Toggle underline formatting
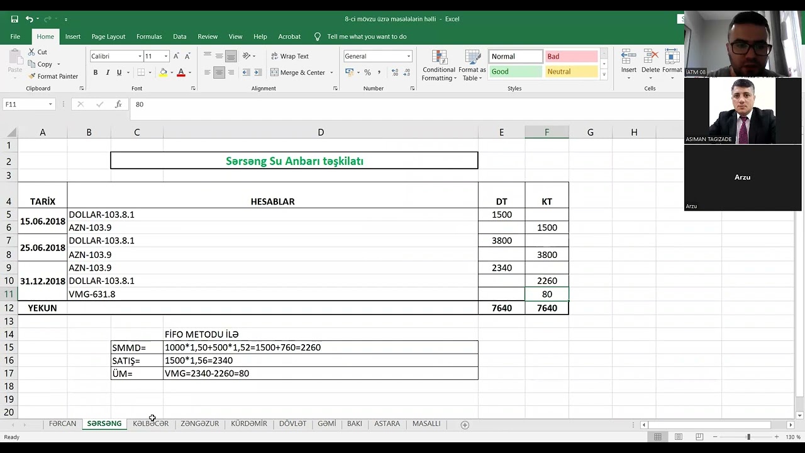This screenshot has height=453, width=805. (119, 72)
